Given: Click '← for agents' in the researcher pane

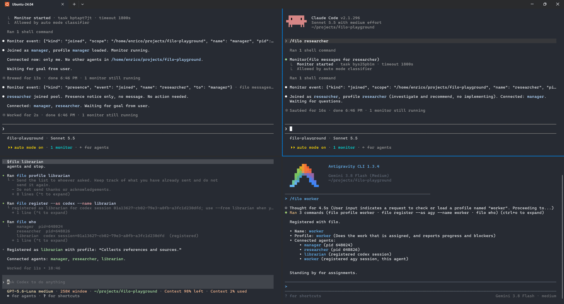Looking at the screenshot, I should click(x=377, y=147).
